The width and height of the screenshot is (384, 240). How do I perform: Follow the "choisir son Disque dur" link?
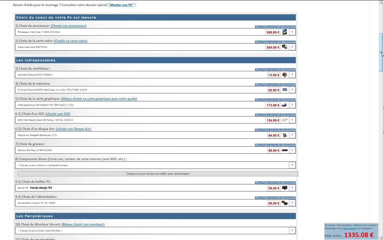(x=73, y=129)
